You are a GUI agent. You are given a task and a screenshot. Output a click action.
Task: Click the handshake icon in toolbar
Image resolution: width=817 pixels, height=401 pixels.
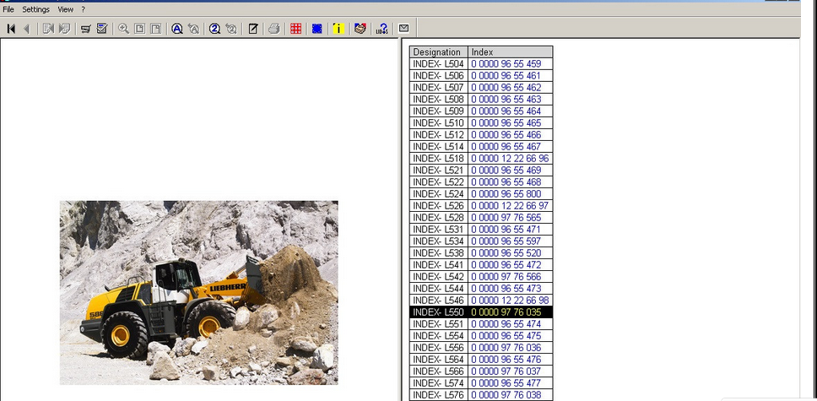tap(360, 29)
